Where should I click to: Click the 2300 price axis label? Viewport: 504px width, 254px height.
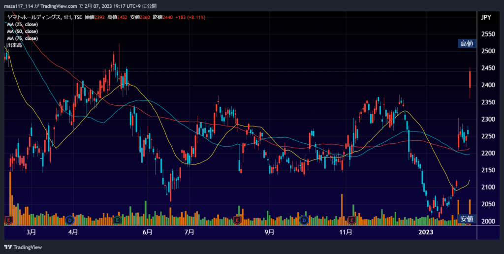coord(488,119)
